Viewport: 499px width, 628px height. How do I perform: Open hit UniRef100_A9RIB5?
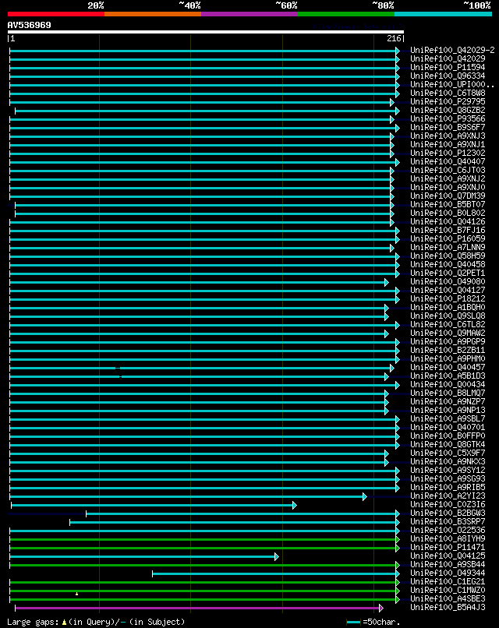point(448,488)
